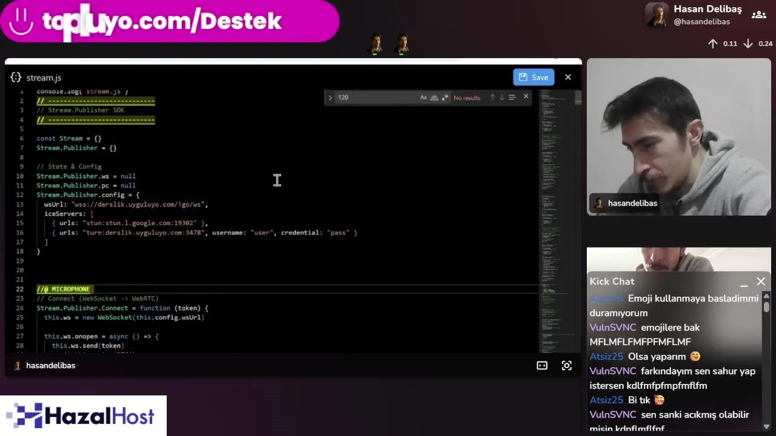Click the upload speed arrow icon
Image resolution: width=776 pixels, height=436 pixels.
pos(713,44)
